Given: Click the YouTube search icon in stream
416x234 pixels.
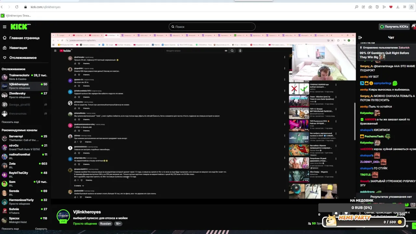Looking at the screenshot, I should pos(232,51).
